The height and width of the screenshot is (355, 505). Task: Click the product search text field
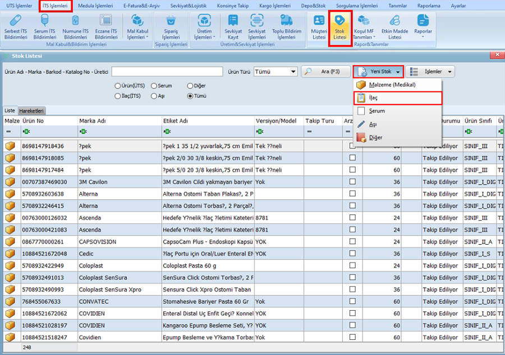pos(167,72)
